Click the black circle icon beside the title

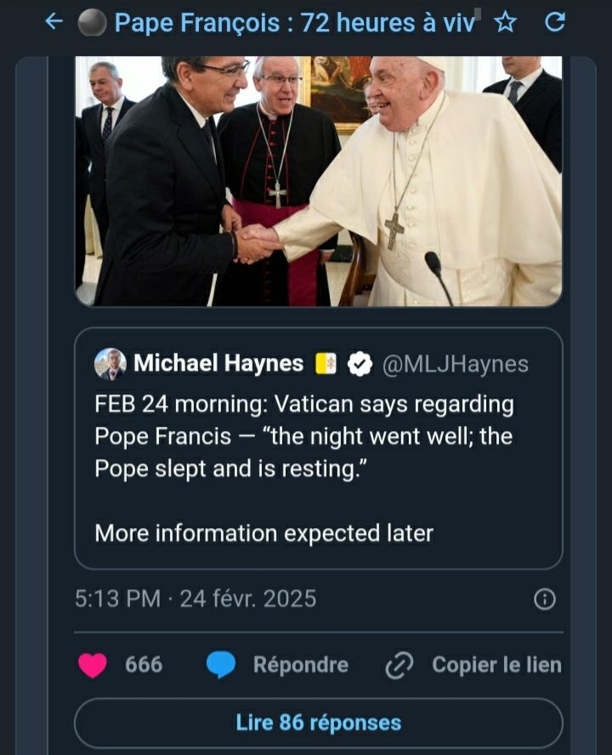[92, 23]
